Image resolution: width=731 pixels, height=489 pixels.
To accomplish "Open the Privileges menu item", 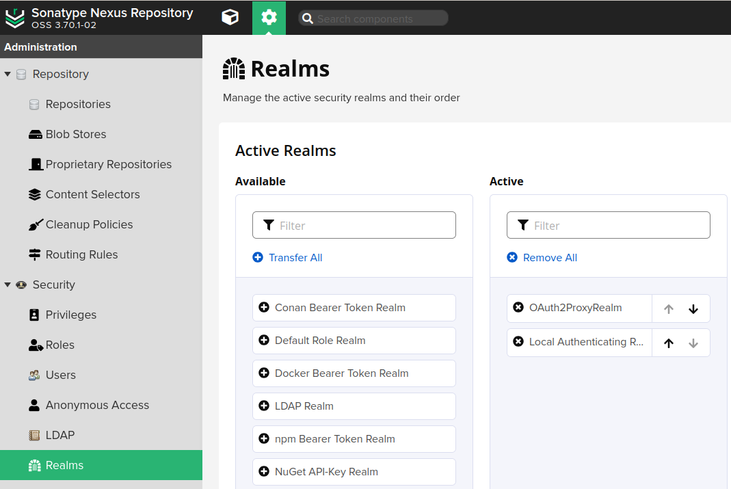I will [70, 315].
